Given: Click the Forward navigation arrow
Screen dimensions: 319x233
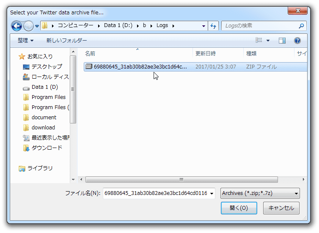Looking at the screenshot, I should point(28,26).
